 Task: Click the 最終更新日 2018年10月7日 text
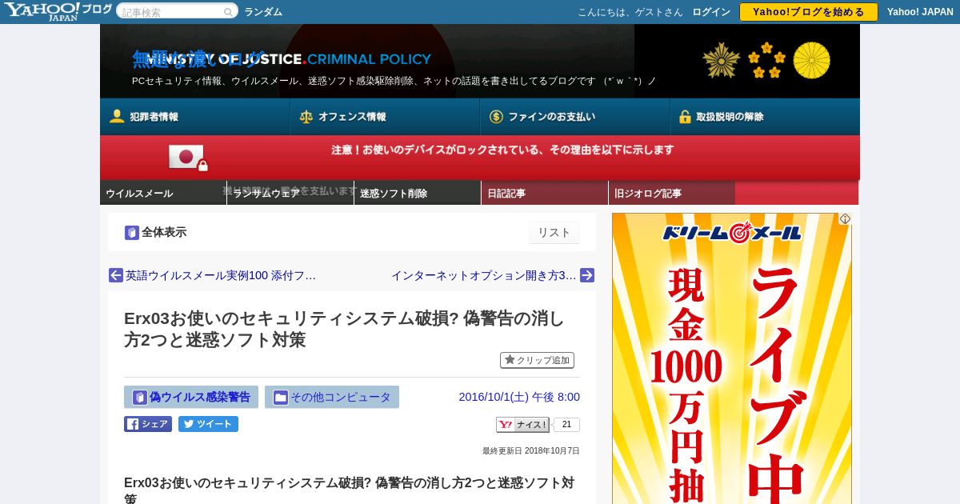[x=531, y=451]
